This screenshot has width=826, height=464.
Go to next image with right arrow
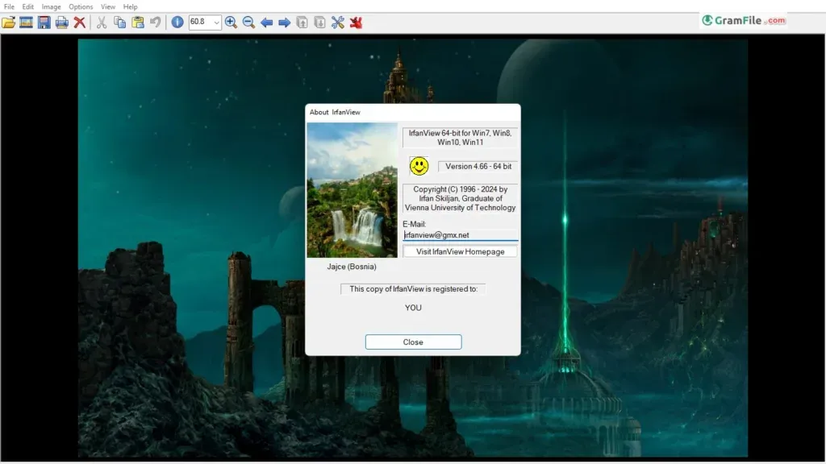(285, 22)
